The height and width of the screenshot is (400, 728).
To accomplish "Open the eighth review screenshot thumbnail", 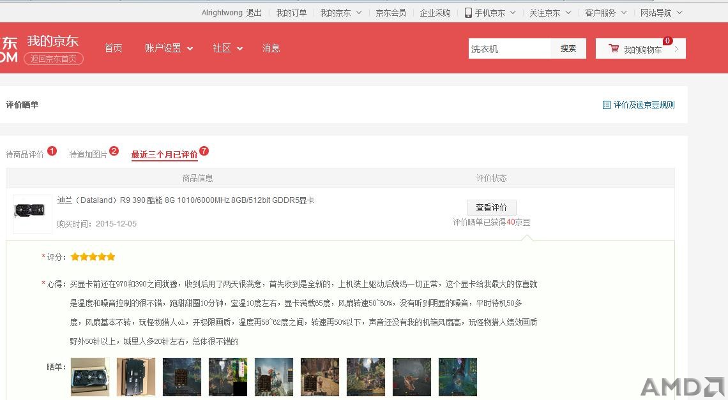I will pyautogui.click(x=412, y=377).
